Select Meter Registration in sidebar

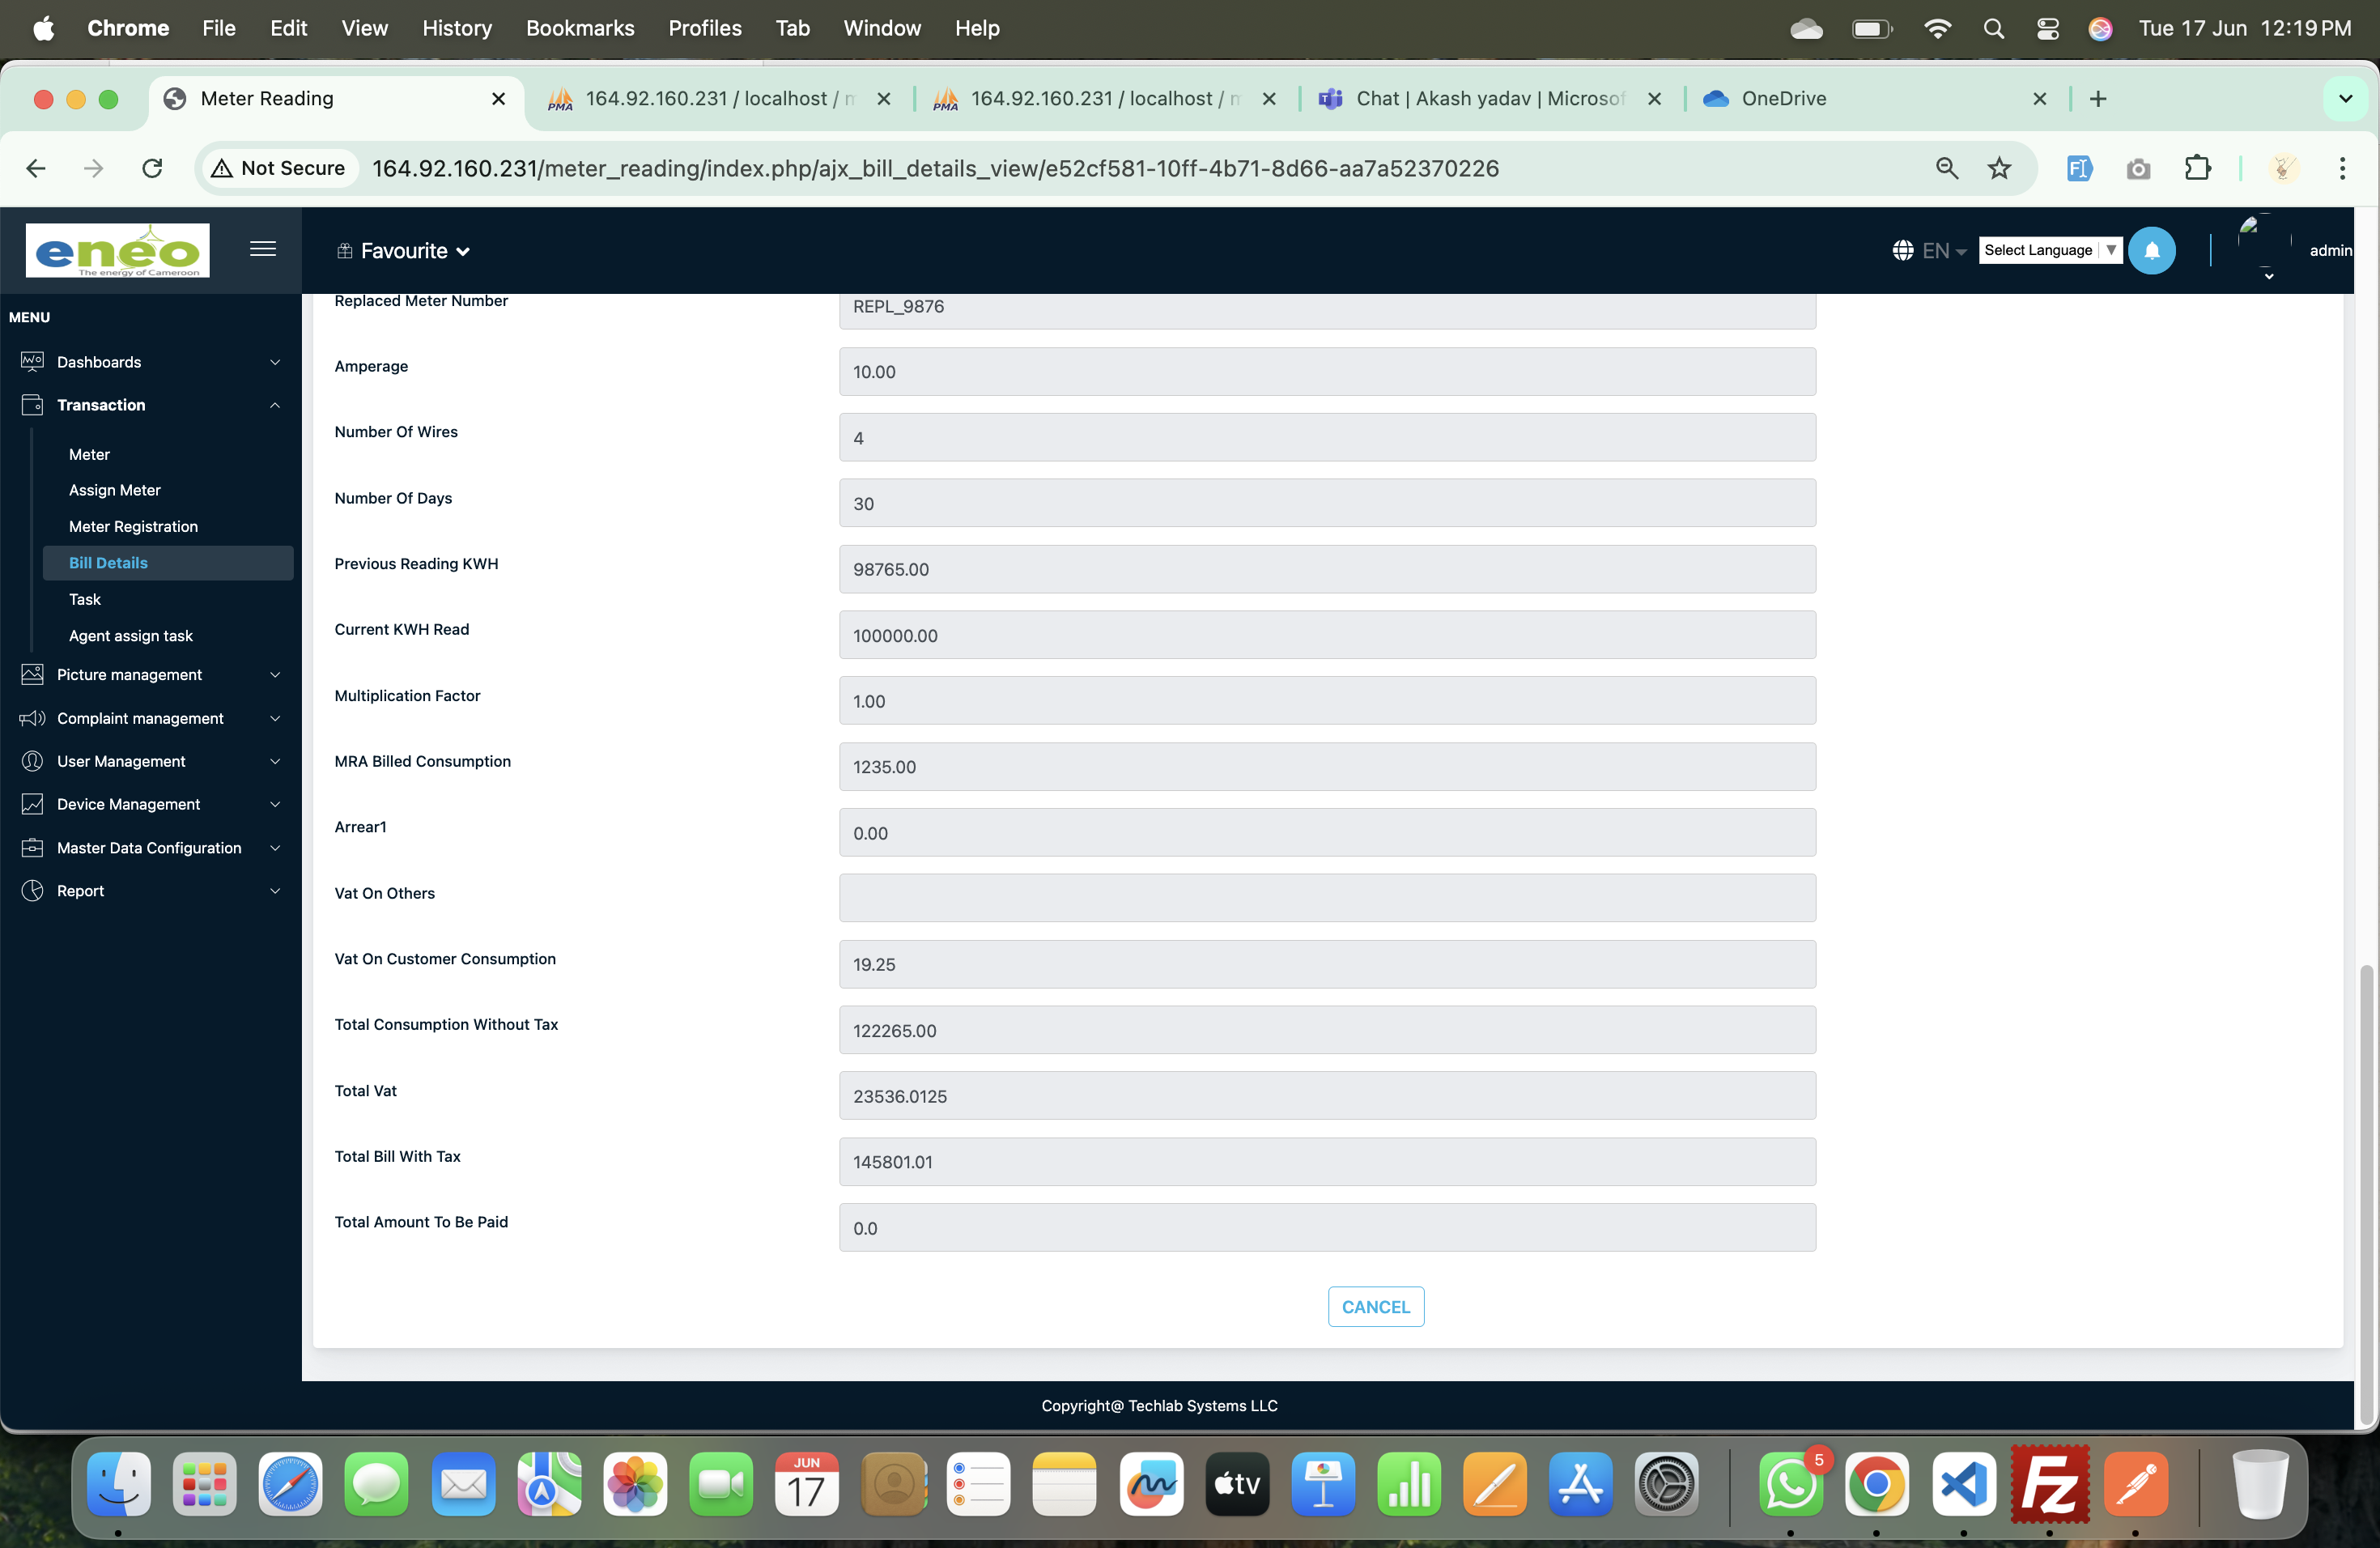pos(133,527)
